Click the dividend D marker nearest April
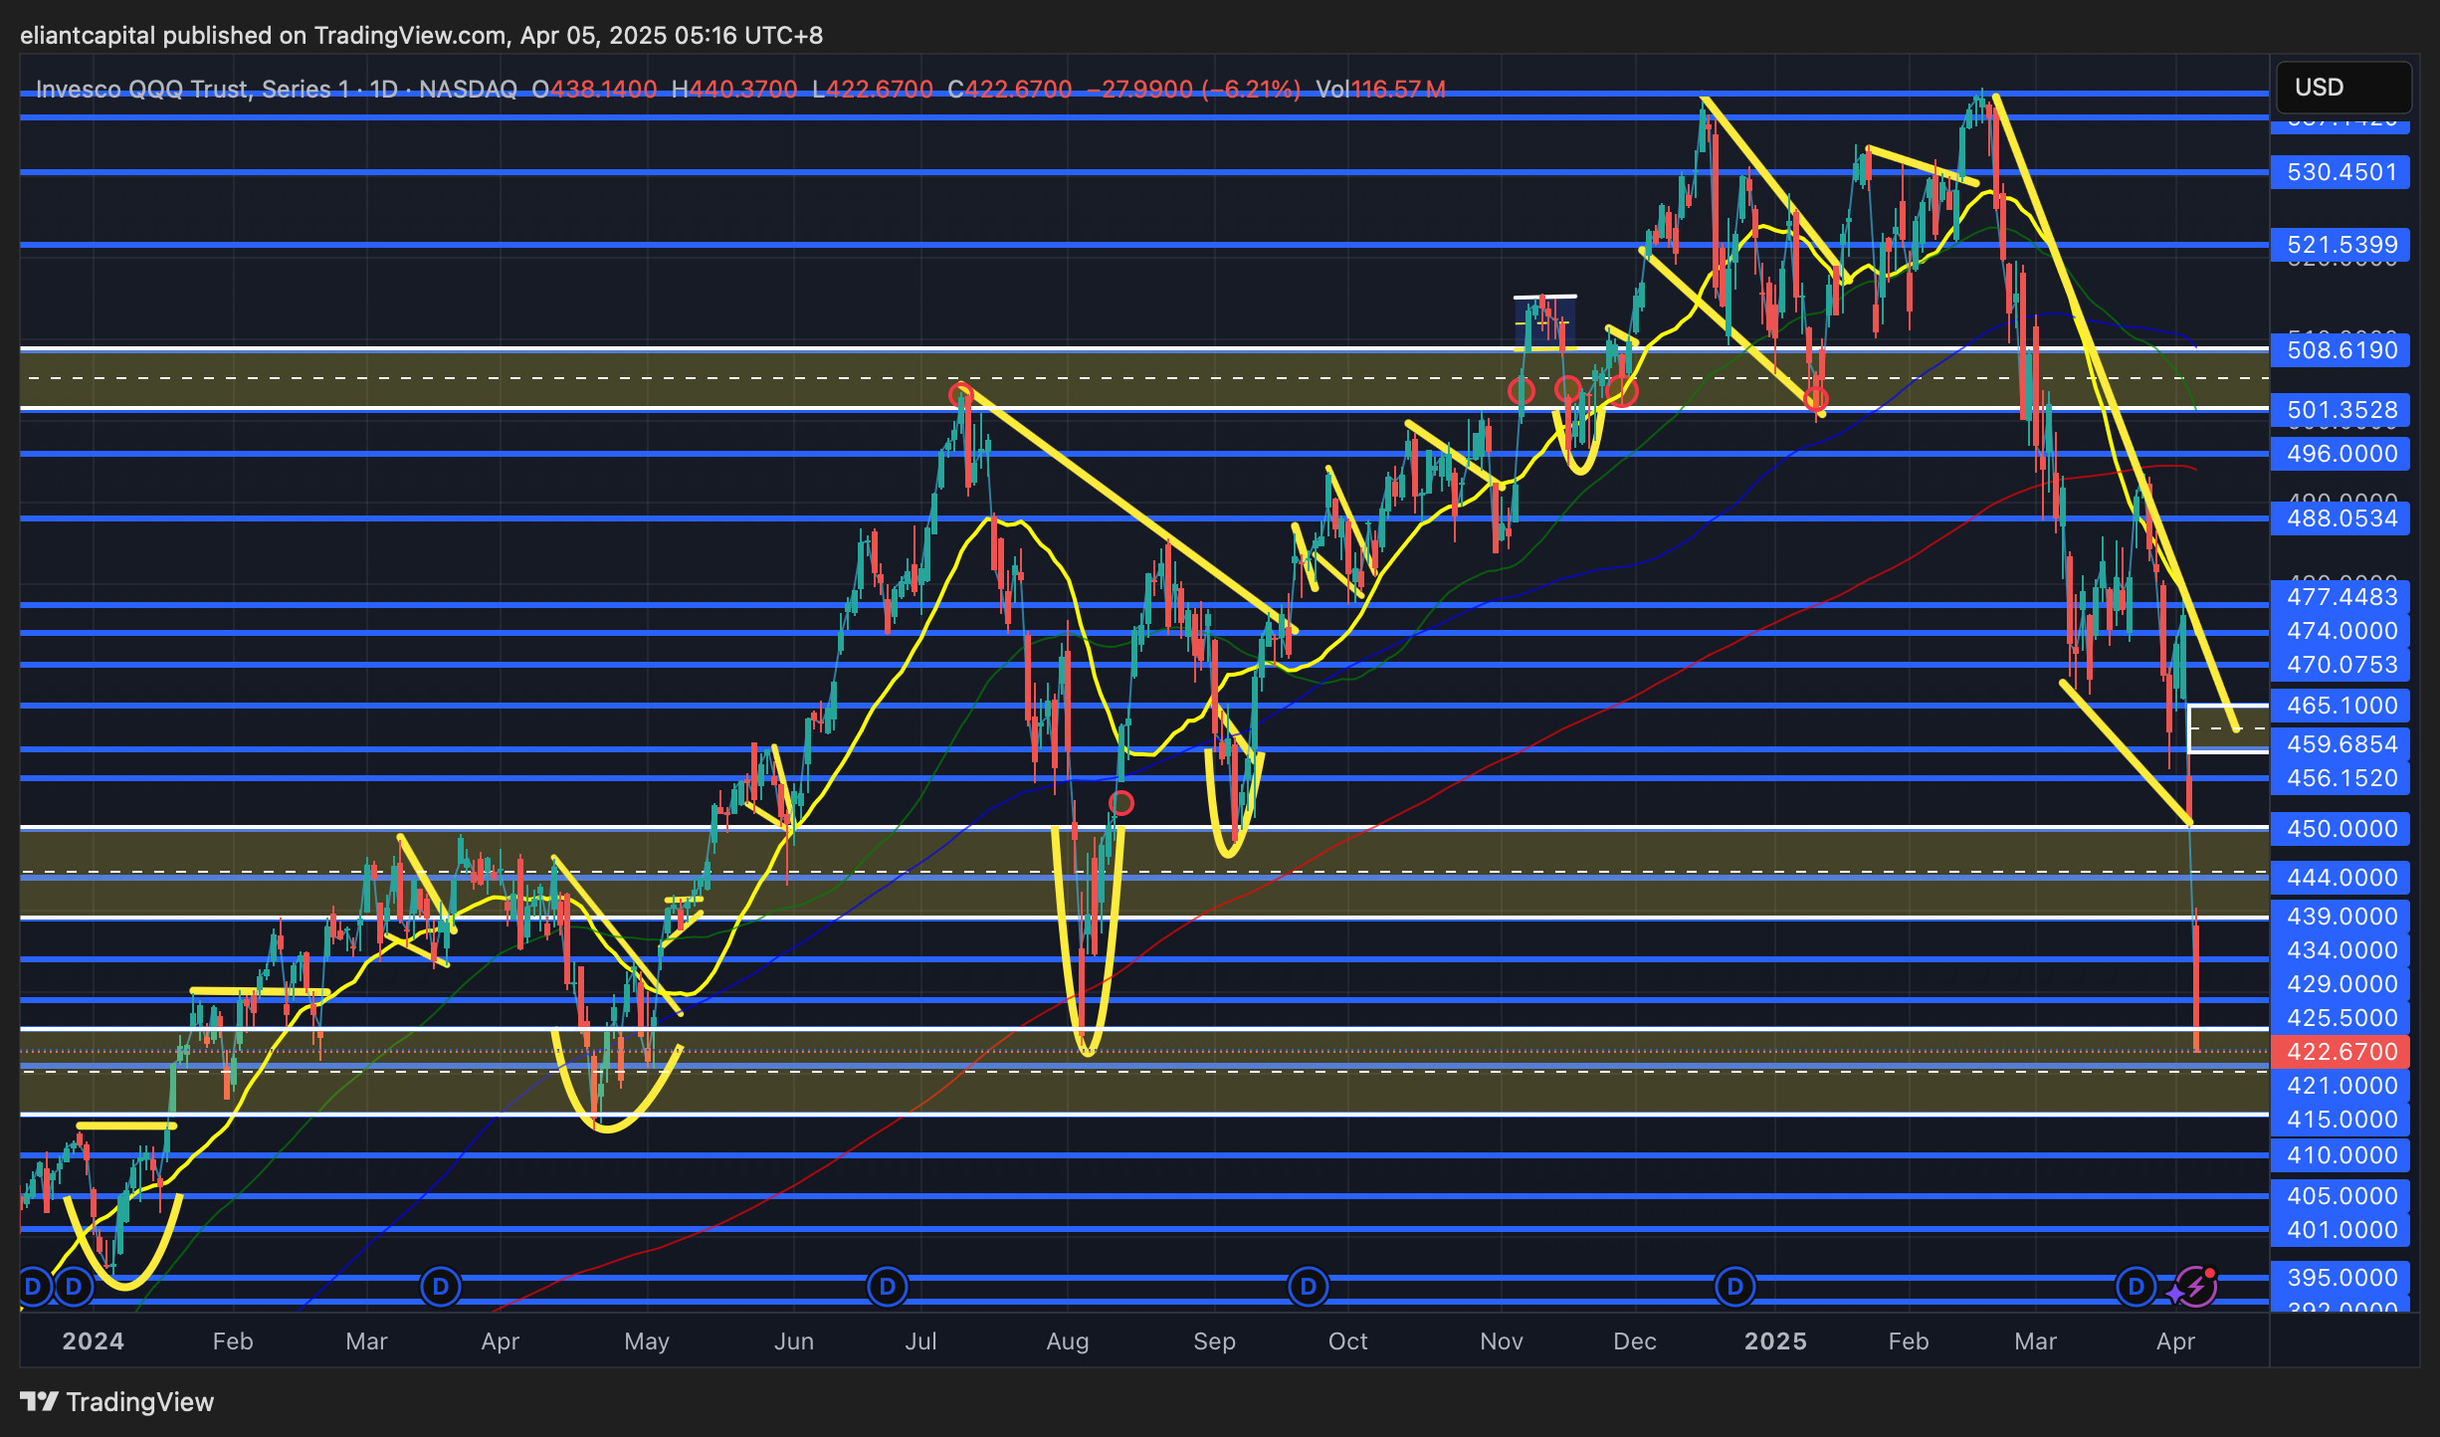The height and width of the screenshot is (1437, 2440). tap(2135, 1286)
